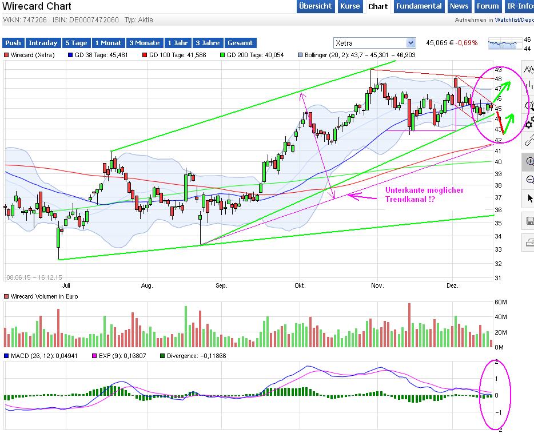Open the Xetra exchange dropdown

(374, 43)
